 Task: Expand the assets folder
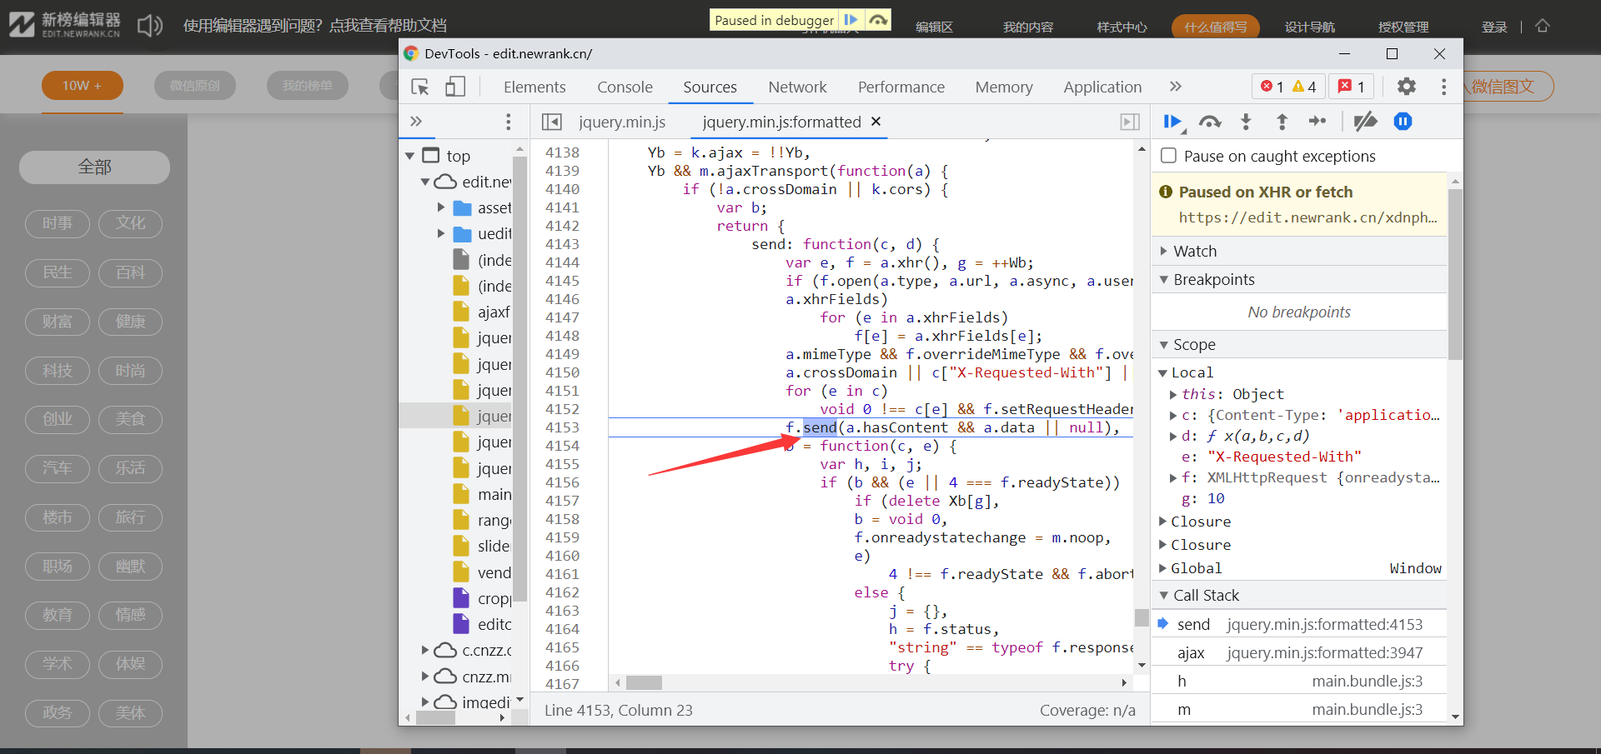click(441, 207)
